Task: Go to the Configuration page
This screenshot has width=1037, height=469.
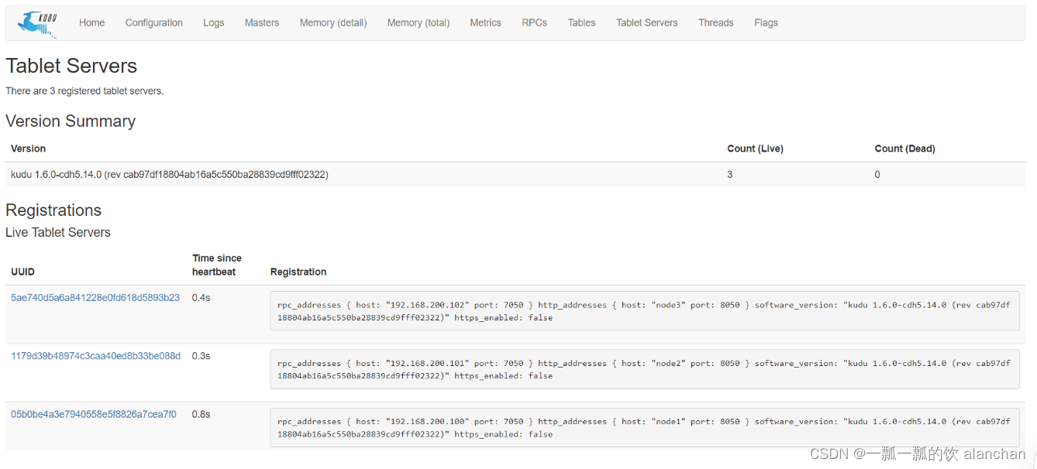Action: pos(153,23)
